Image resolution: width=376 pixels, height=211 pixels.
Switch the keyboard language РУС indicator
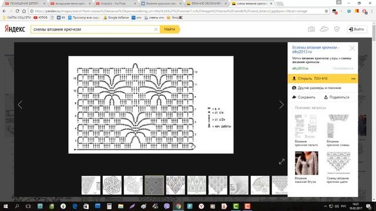tap(344, 206)
